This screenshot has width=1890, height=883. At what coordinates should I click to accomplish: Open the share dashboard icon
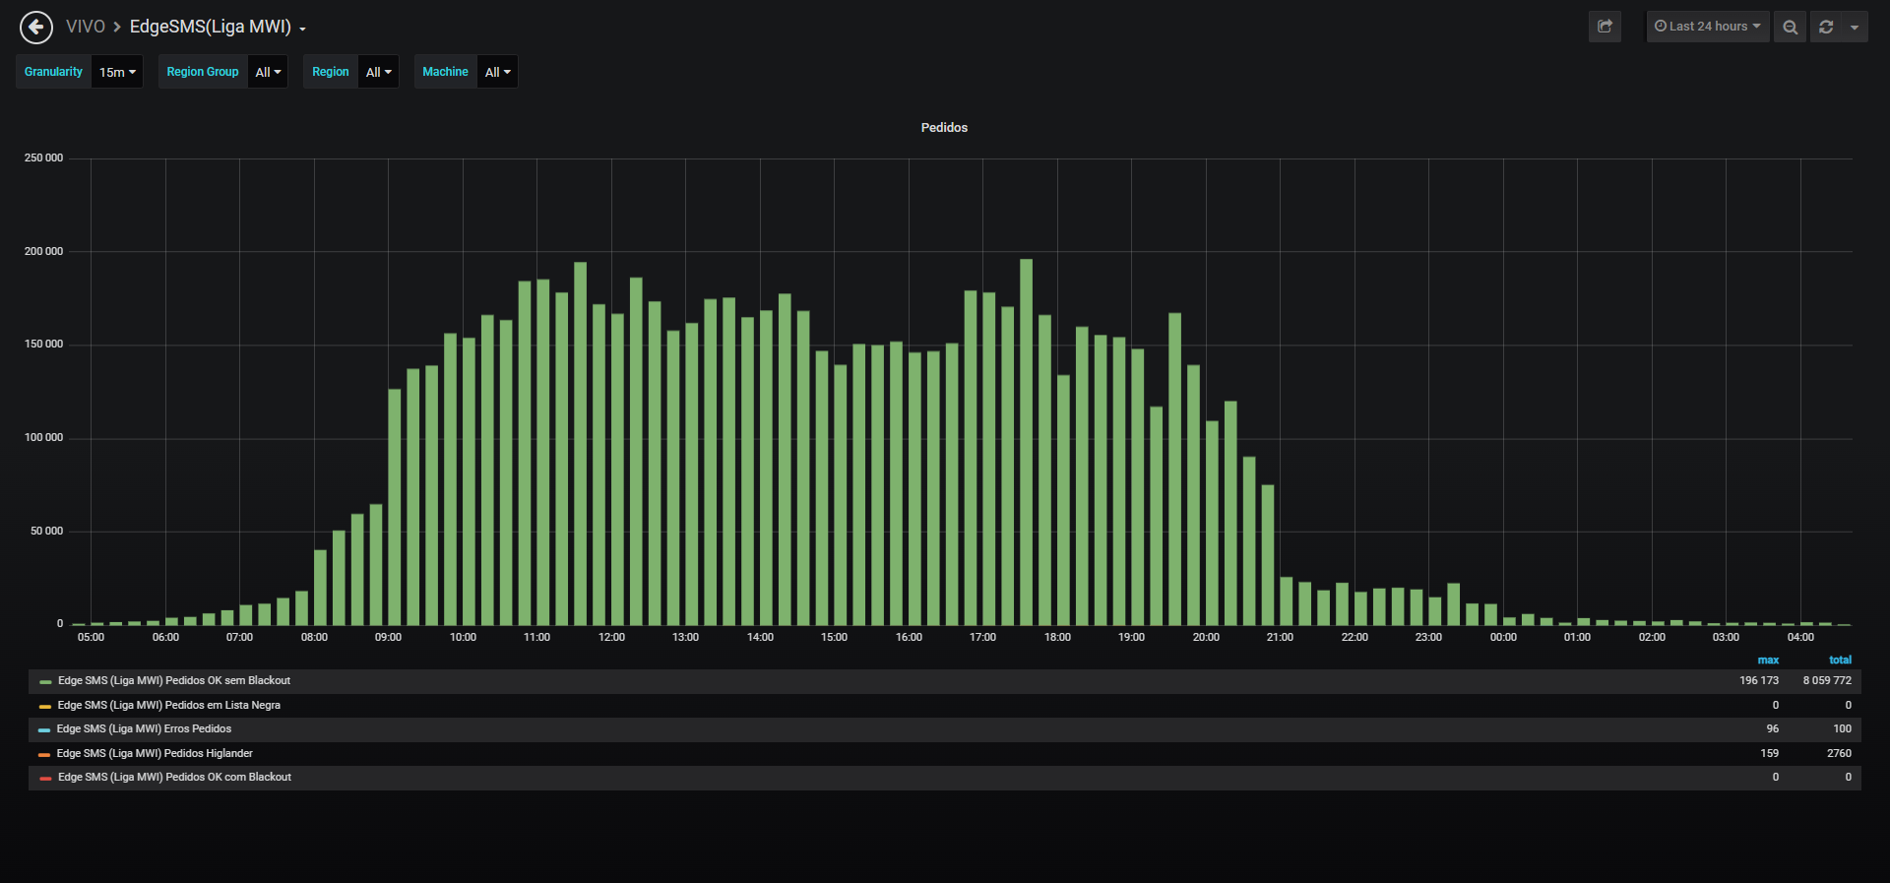[1605, 27]
